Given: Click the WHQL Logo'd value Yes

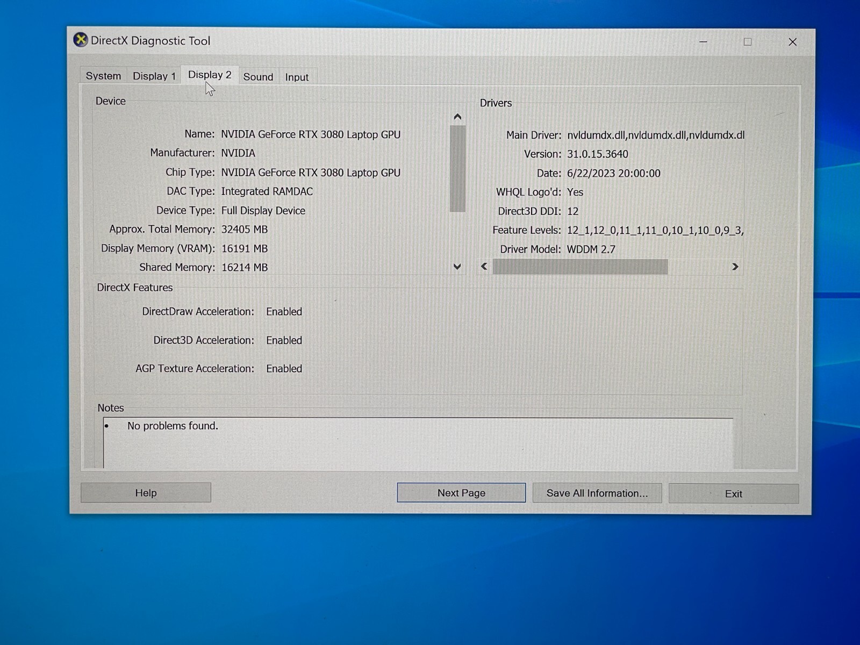Looking at the screenshot, I should [575, 192].
